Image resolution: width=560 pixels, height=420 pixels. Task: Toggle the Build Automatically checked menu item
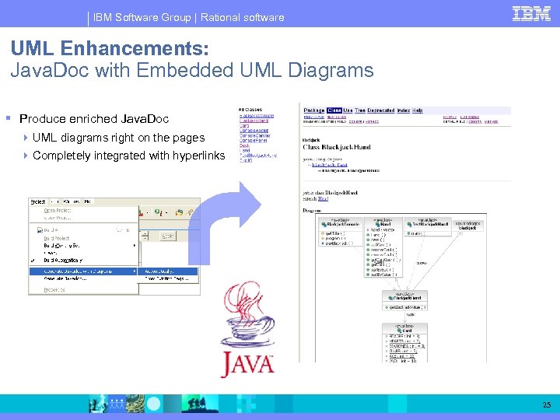(63, 260)
